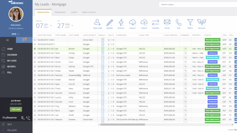Screen dimensions: 237x133
Task: Open comment icon for Stewart Greene row
Action: tap(185, 119)
